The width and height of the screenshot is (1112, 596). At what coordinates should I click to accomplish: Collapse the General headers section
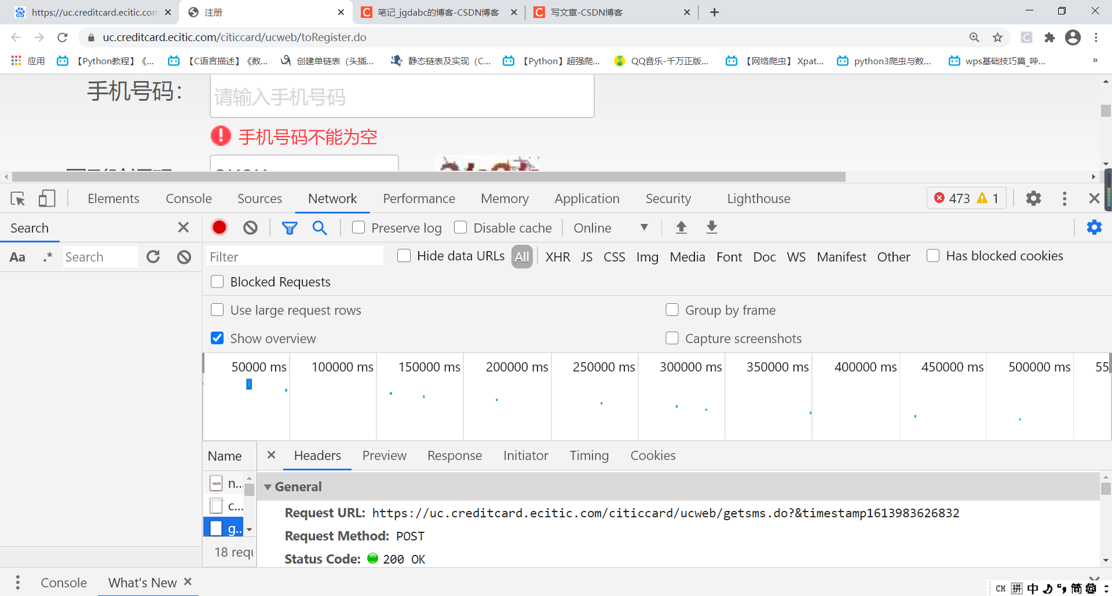coord(268,487)
